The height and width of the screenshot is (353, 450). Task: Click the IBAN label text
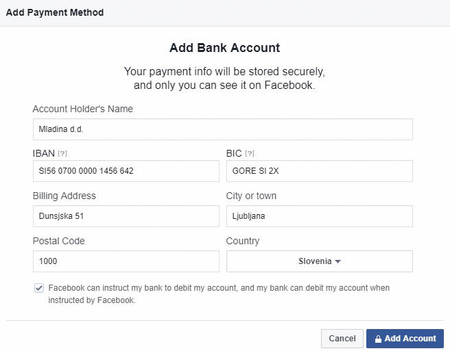(x=44, y=153)
